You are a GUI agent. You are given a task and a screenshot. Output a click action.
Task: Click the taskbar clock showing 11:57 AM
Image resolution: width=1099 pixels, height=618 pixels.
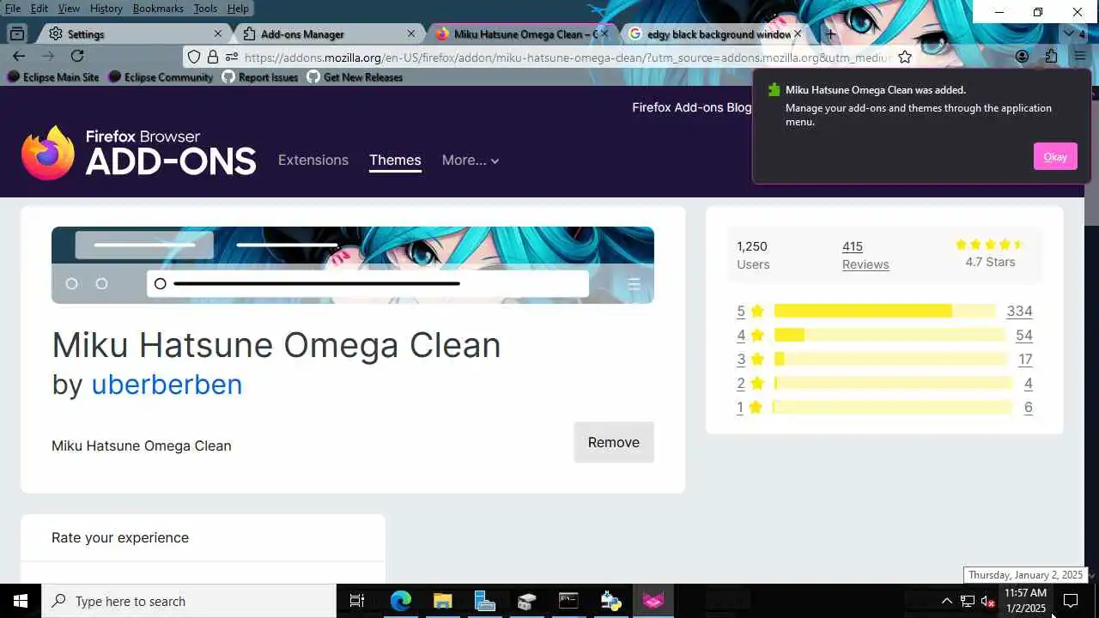[x=1026, y=601]
